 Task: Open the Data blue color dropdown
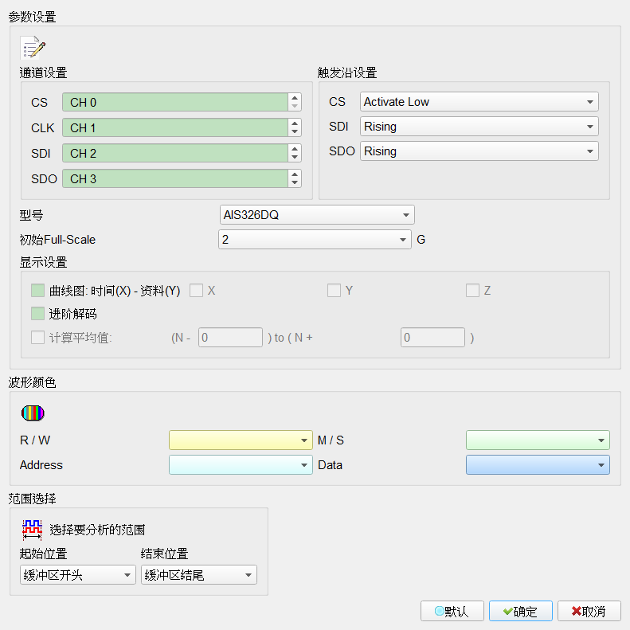(538, 465)
